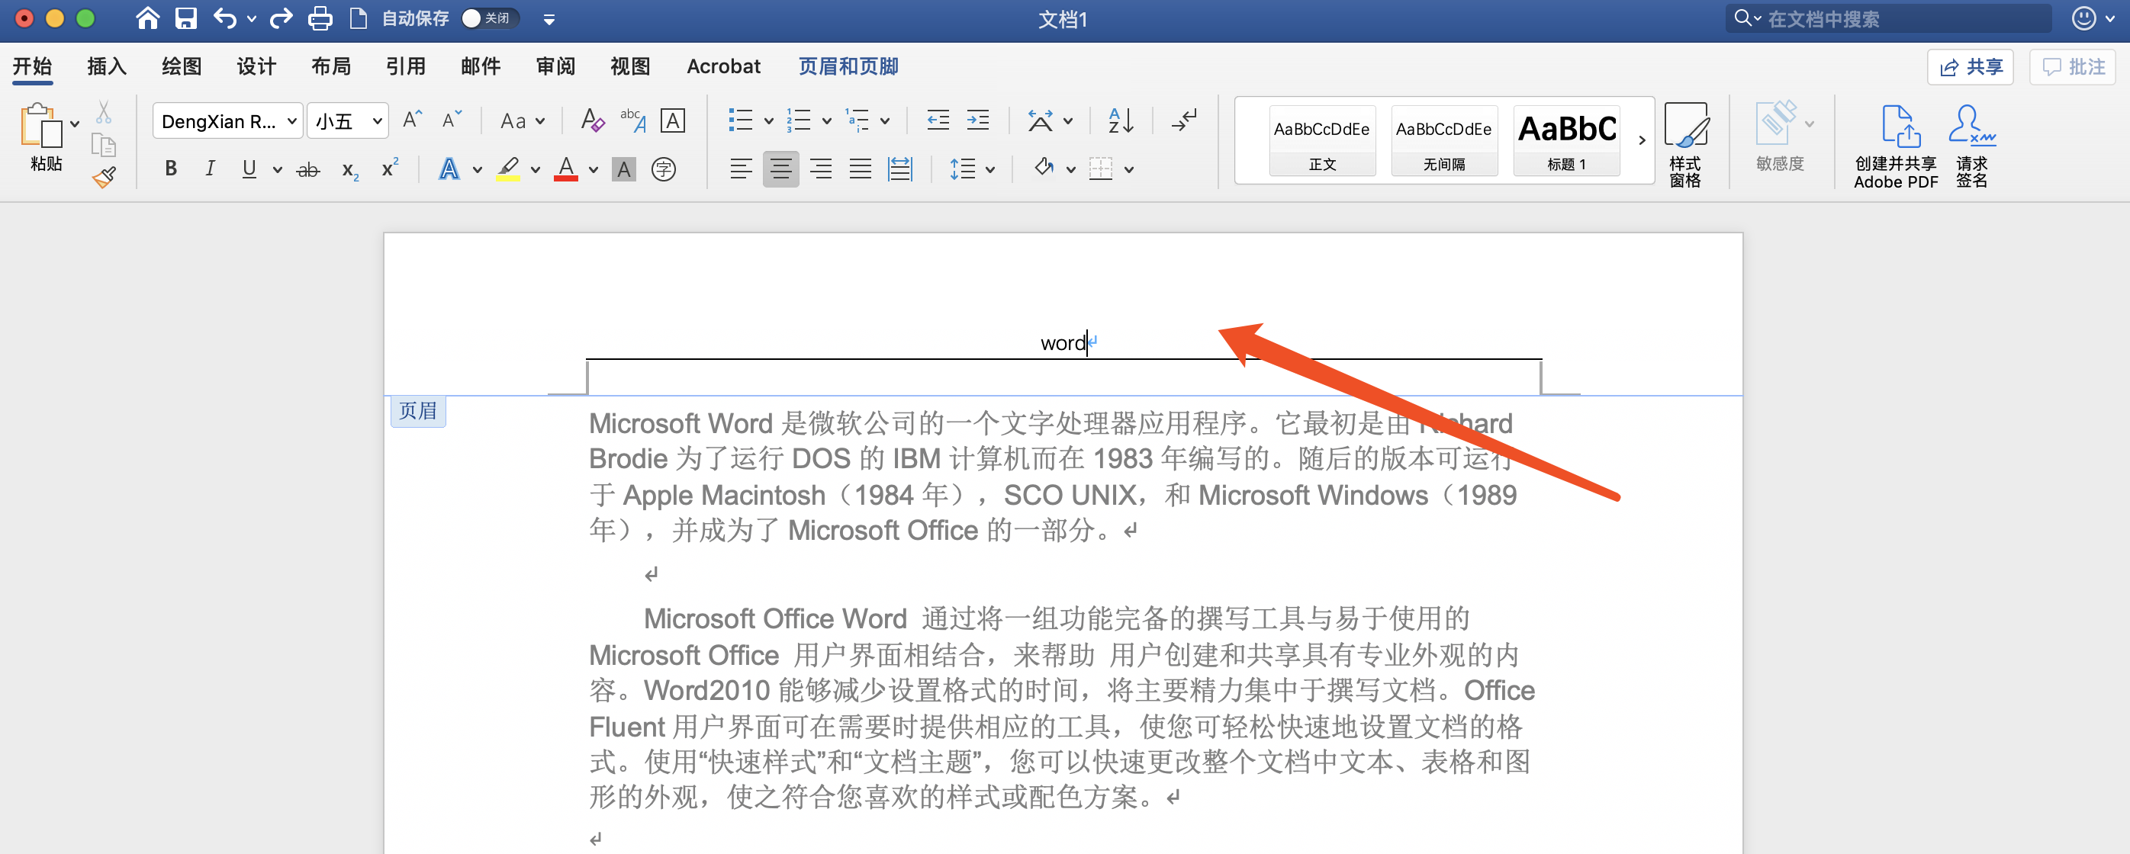
Task: Open the 页眉和页脚 tab
Action: [x=848, y=66]
